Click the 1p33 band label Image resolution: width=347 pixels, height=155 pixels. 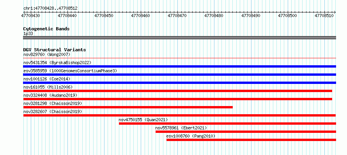click(28, 34)
